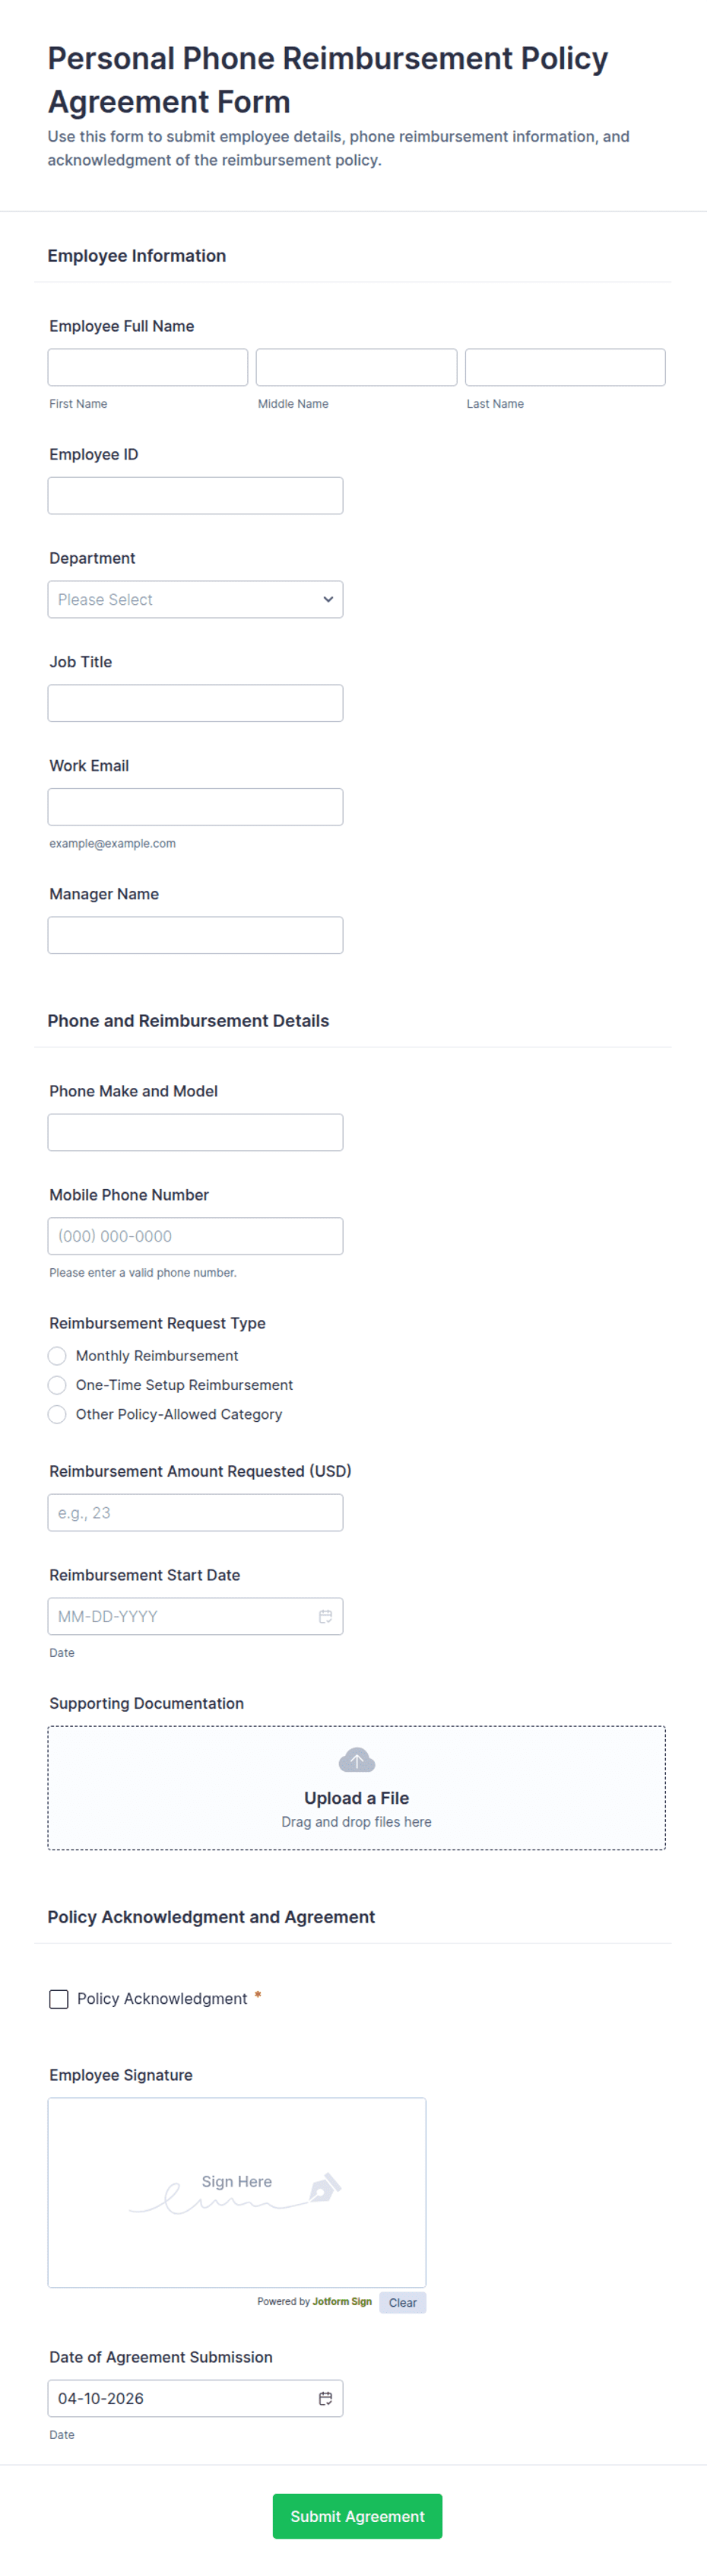The width and height of the screenshot is (707, 2576).
Task: Select the Mobile Phone Number field
Action: [x=195, y=1235]
